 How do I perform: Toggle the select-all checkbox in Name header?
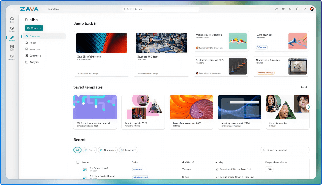(78, 162)
